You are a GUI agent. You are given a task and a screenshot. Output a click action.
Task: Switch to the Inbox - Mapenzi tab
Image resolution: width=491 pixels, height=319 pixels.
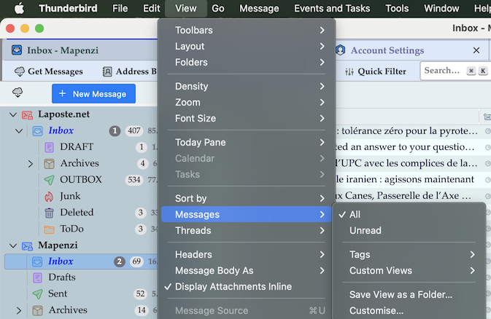[80, 50]
